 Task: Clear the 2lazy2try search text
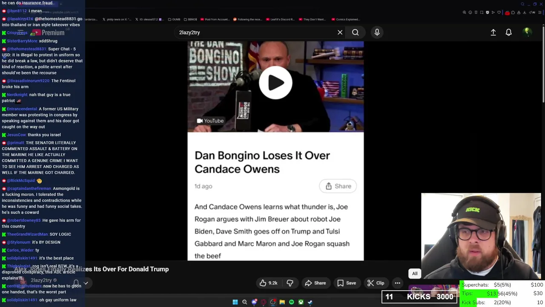point(340,32)
